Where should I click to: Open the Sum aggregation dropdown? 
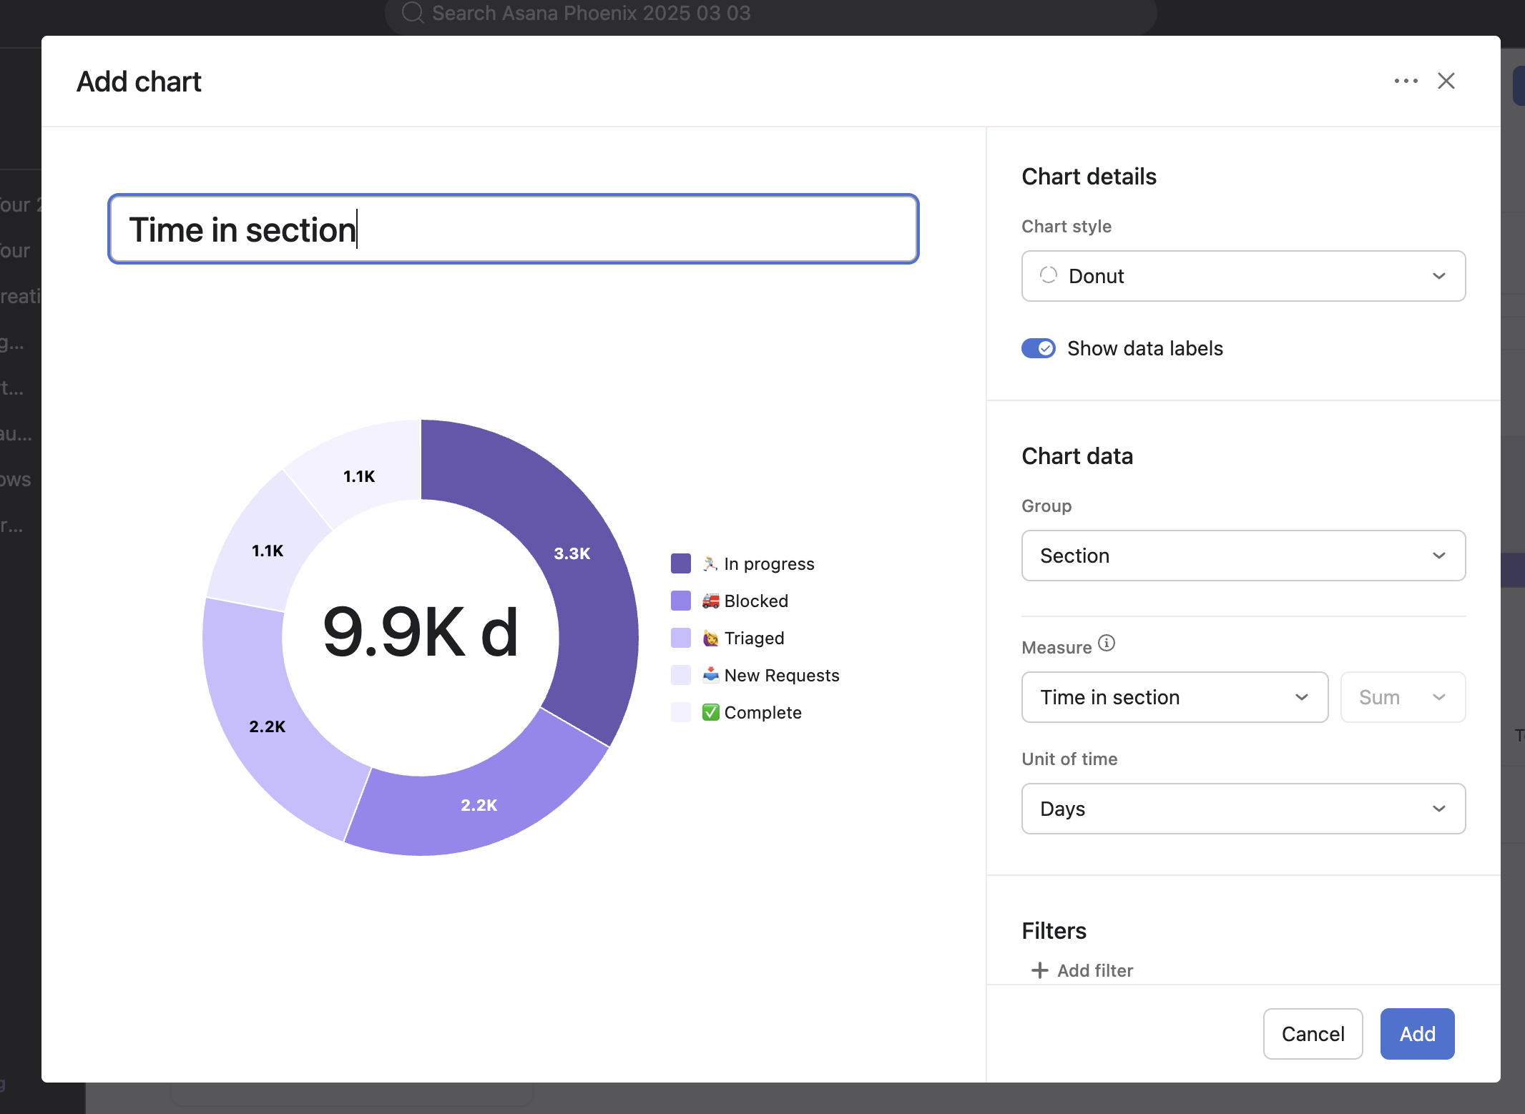click(1402, 697)
